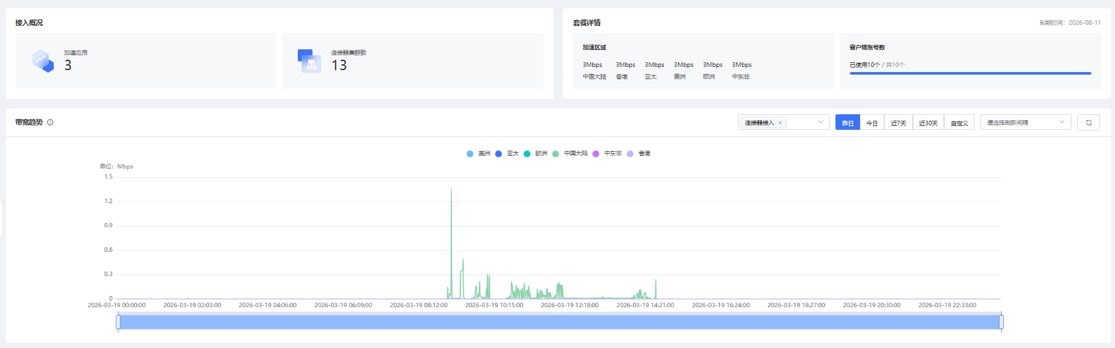Toggle 香港 legend entry
Viewport: 1115px width, 348px height.
638,154
